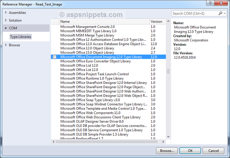Select Microsoft Office Project Task Launch Control
The image size is (230, 158).
[108, 74]
